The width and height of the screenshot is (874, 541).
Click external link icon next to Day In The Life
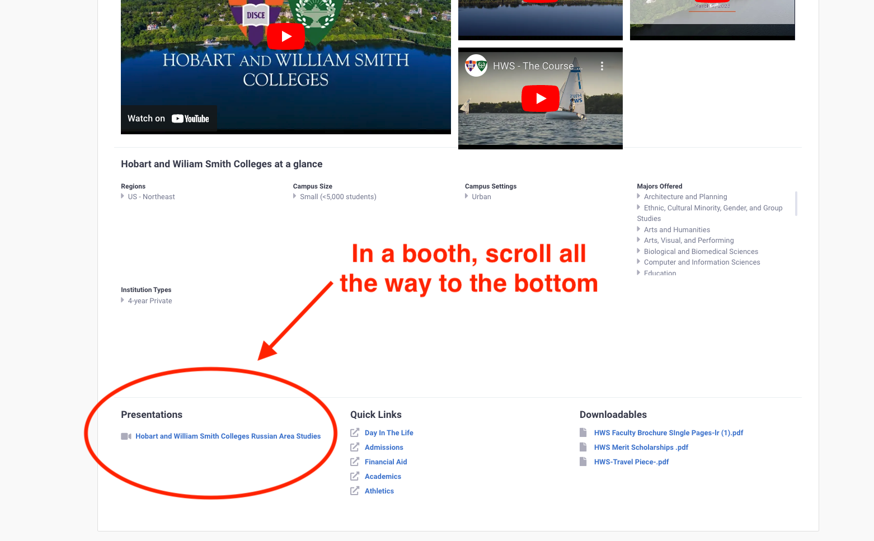click(355, 432)
